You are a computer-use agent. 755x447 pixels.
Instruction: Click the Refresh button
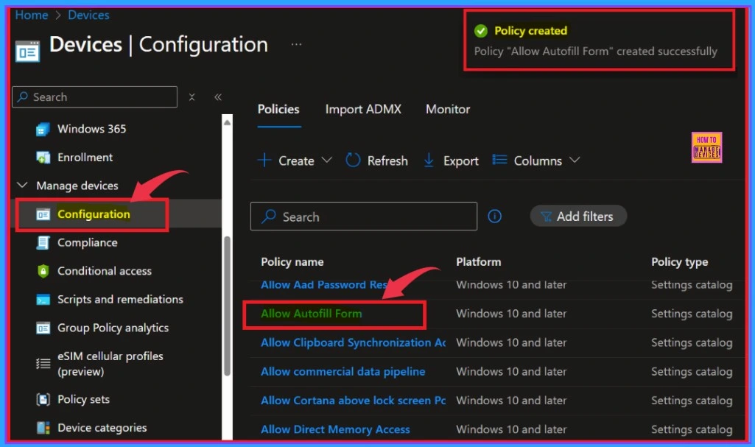(x=376, y=161)
